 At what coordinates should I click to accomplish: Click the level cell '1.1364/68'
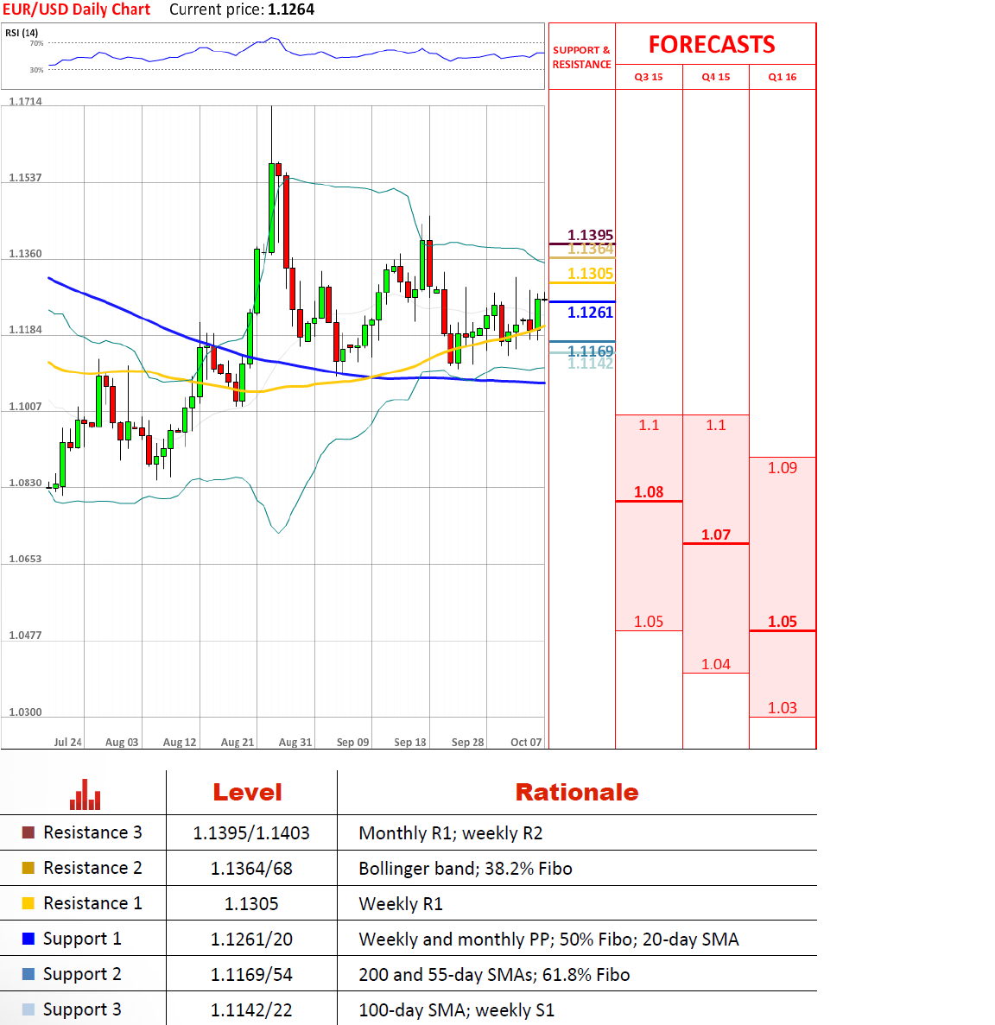click(x=251, y=869)
